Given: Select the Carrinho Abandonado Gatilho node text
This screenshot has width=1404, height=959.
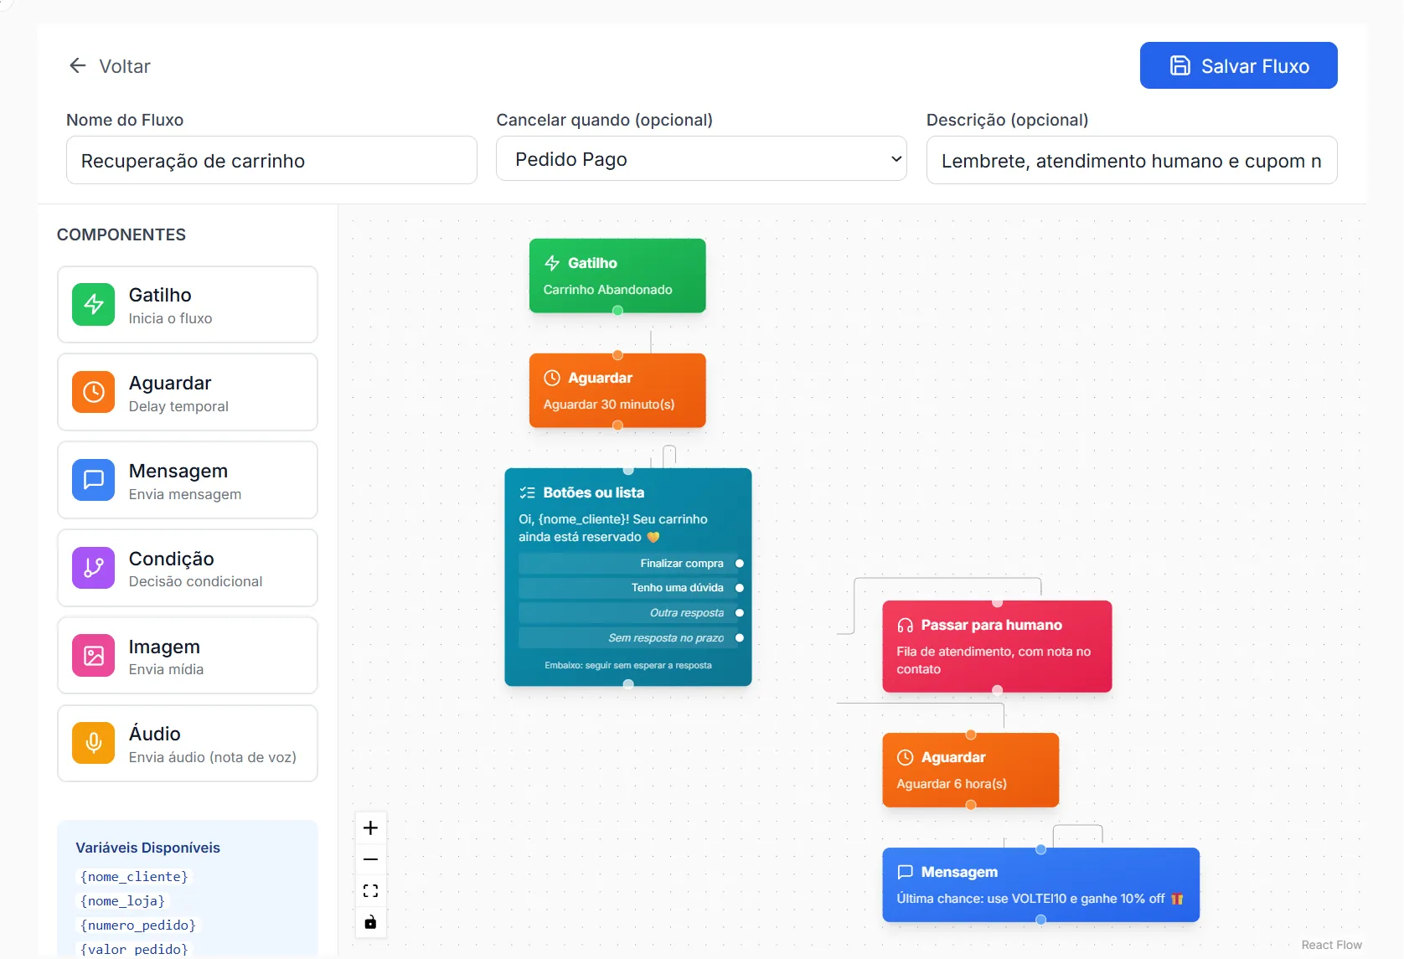Looking at the screenshot, I should click(607, 290).
